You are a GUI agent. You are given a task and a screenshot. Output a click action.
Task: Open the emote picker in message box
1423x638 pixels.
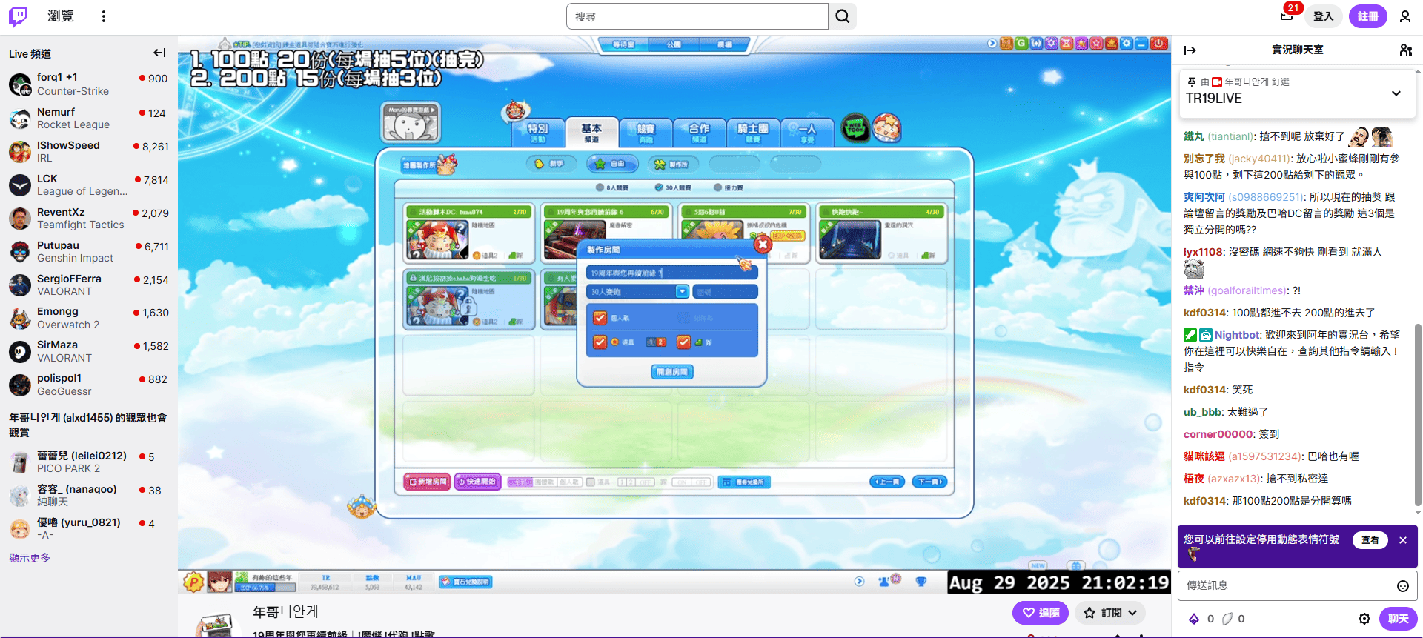pos(1402,586)
